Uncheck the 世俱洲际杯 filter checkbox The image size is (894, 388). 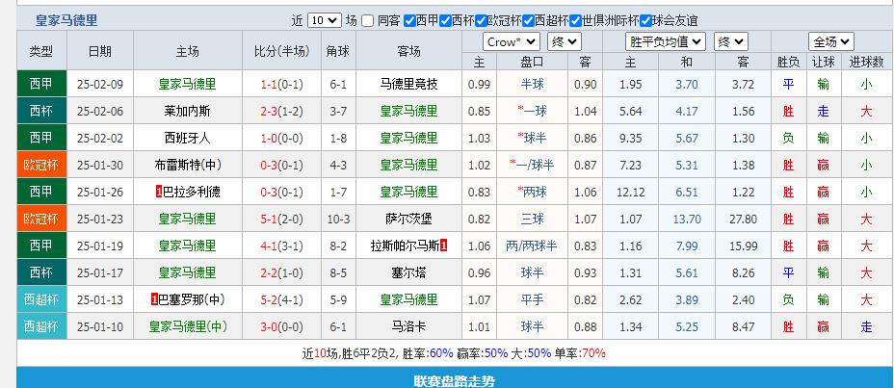[575, 21]
